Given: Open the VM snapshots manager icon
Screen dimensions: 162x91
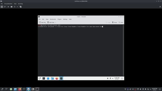Looking at the screenshot, I should pyautogui.click(x=21, y=7).
